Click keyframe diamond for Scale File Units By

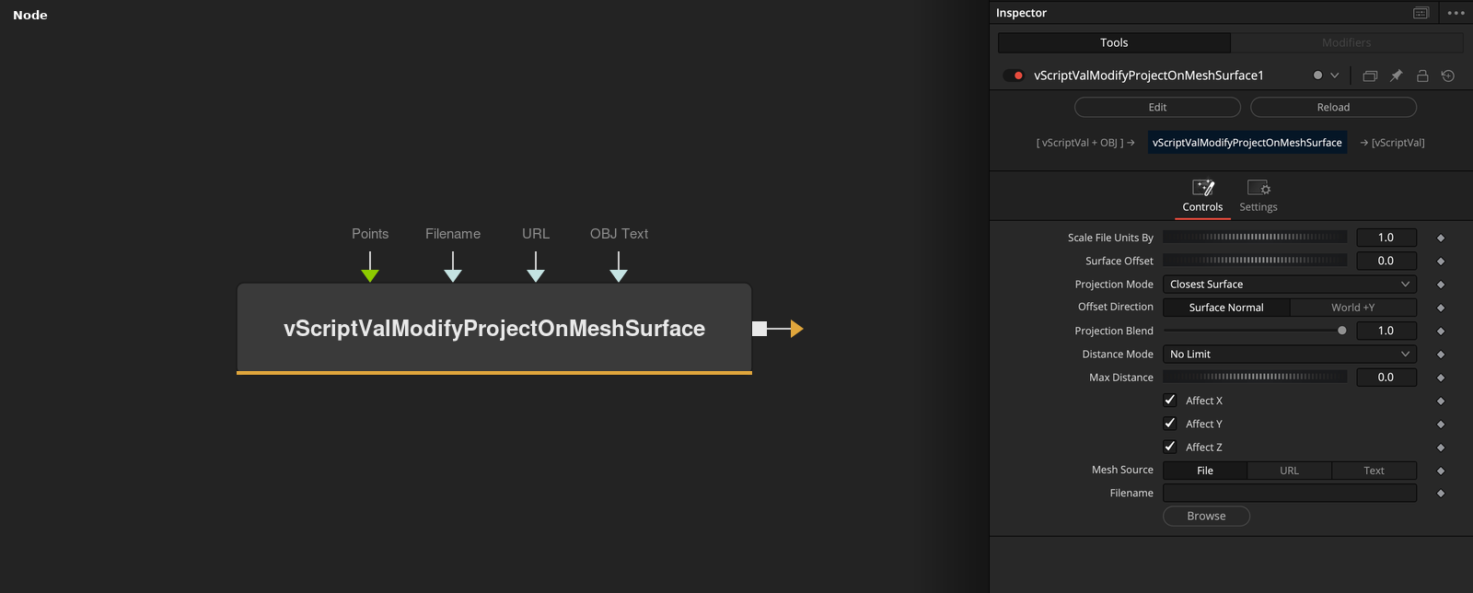[x=1441, y=238]
